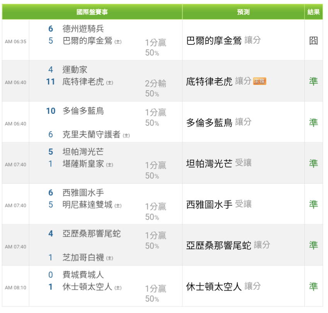Click the 準 result in the 多倫多藍鳥 row
Screen dimensions: 328x313
tap(314, 122)
